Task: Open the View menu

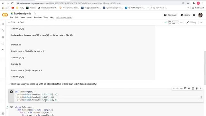Action: click(x=23, y=17)
